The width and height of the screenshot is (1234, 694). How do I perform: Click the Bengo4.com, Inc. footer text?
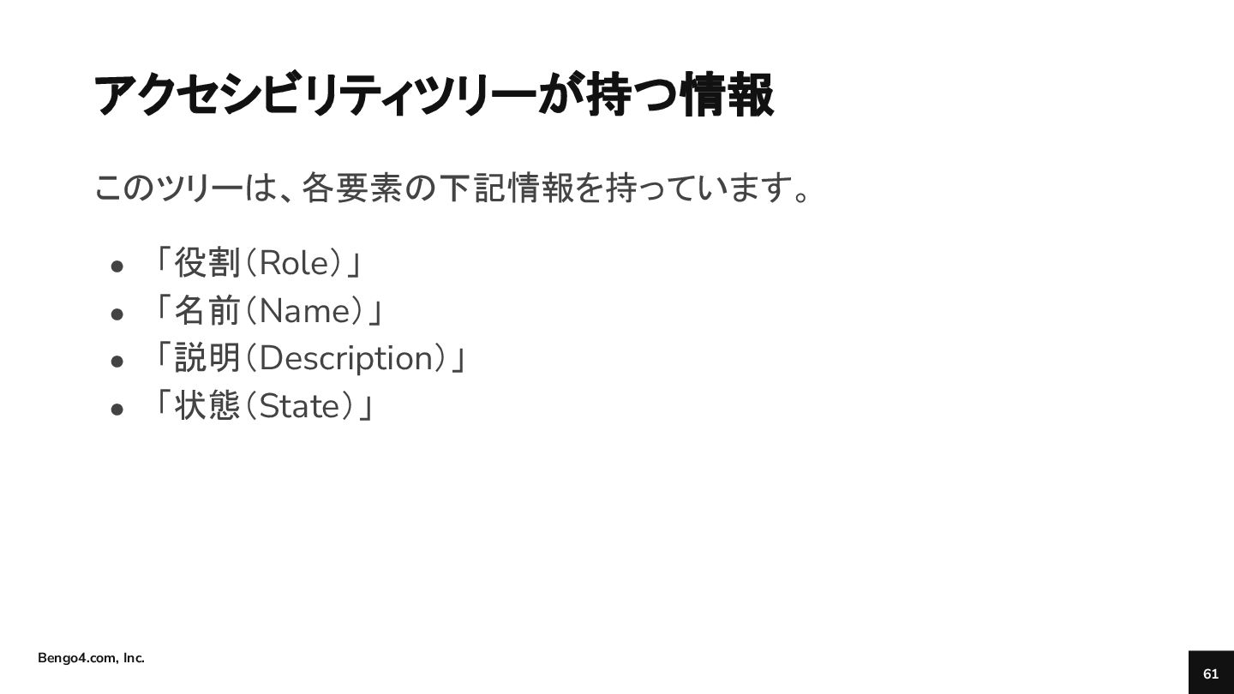point(91,658)
